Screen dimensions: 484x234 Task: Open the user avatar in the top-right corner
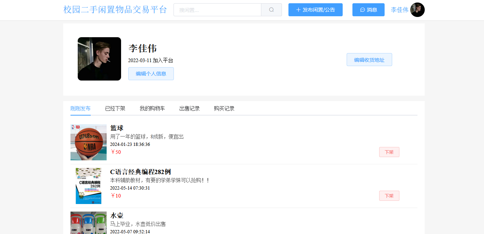coord(417,10)
